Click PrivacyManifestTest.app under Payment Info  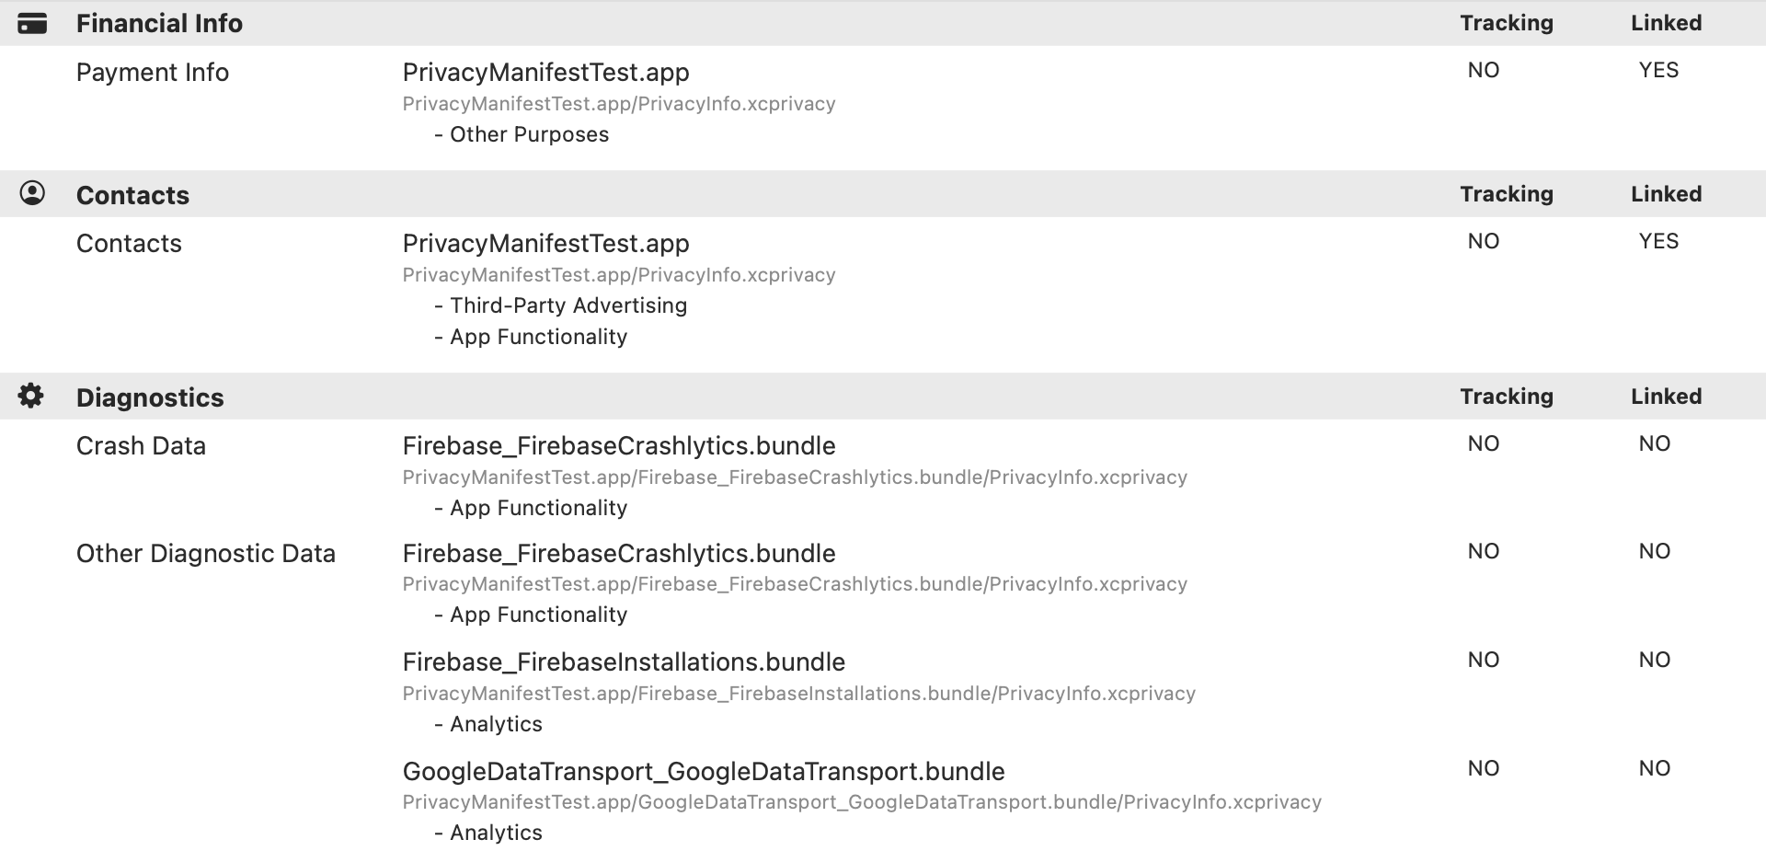click(x=546, y=72)
